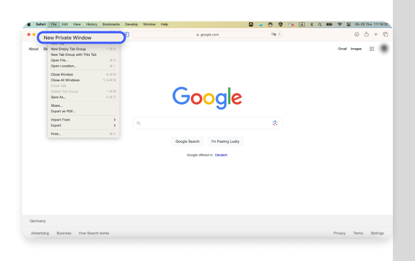The height and width of the screenshot is (261, 415).
Task: Click the google.com address bar
Action: pyautogui.click(x=207, y=34)
